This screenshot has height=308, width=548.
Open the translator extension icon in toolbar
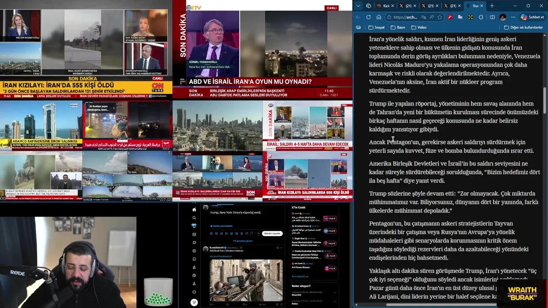pos(460,17)
